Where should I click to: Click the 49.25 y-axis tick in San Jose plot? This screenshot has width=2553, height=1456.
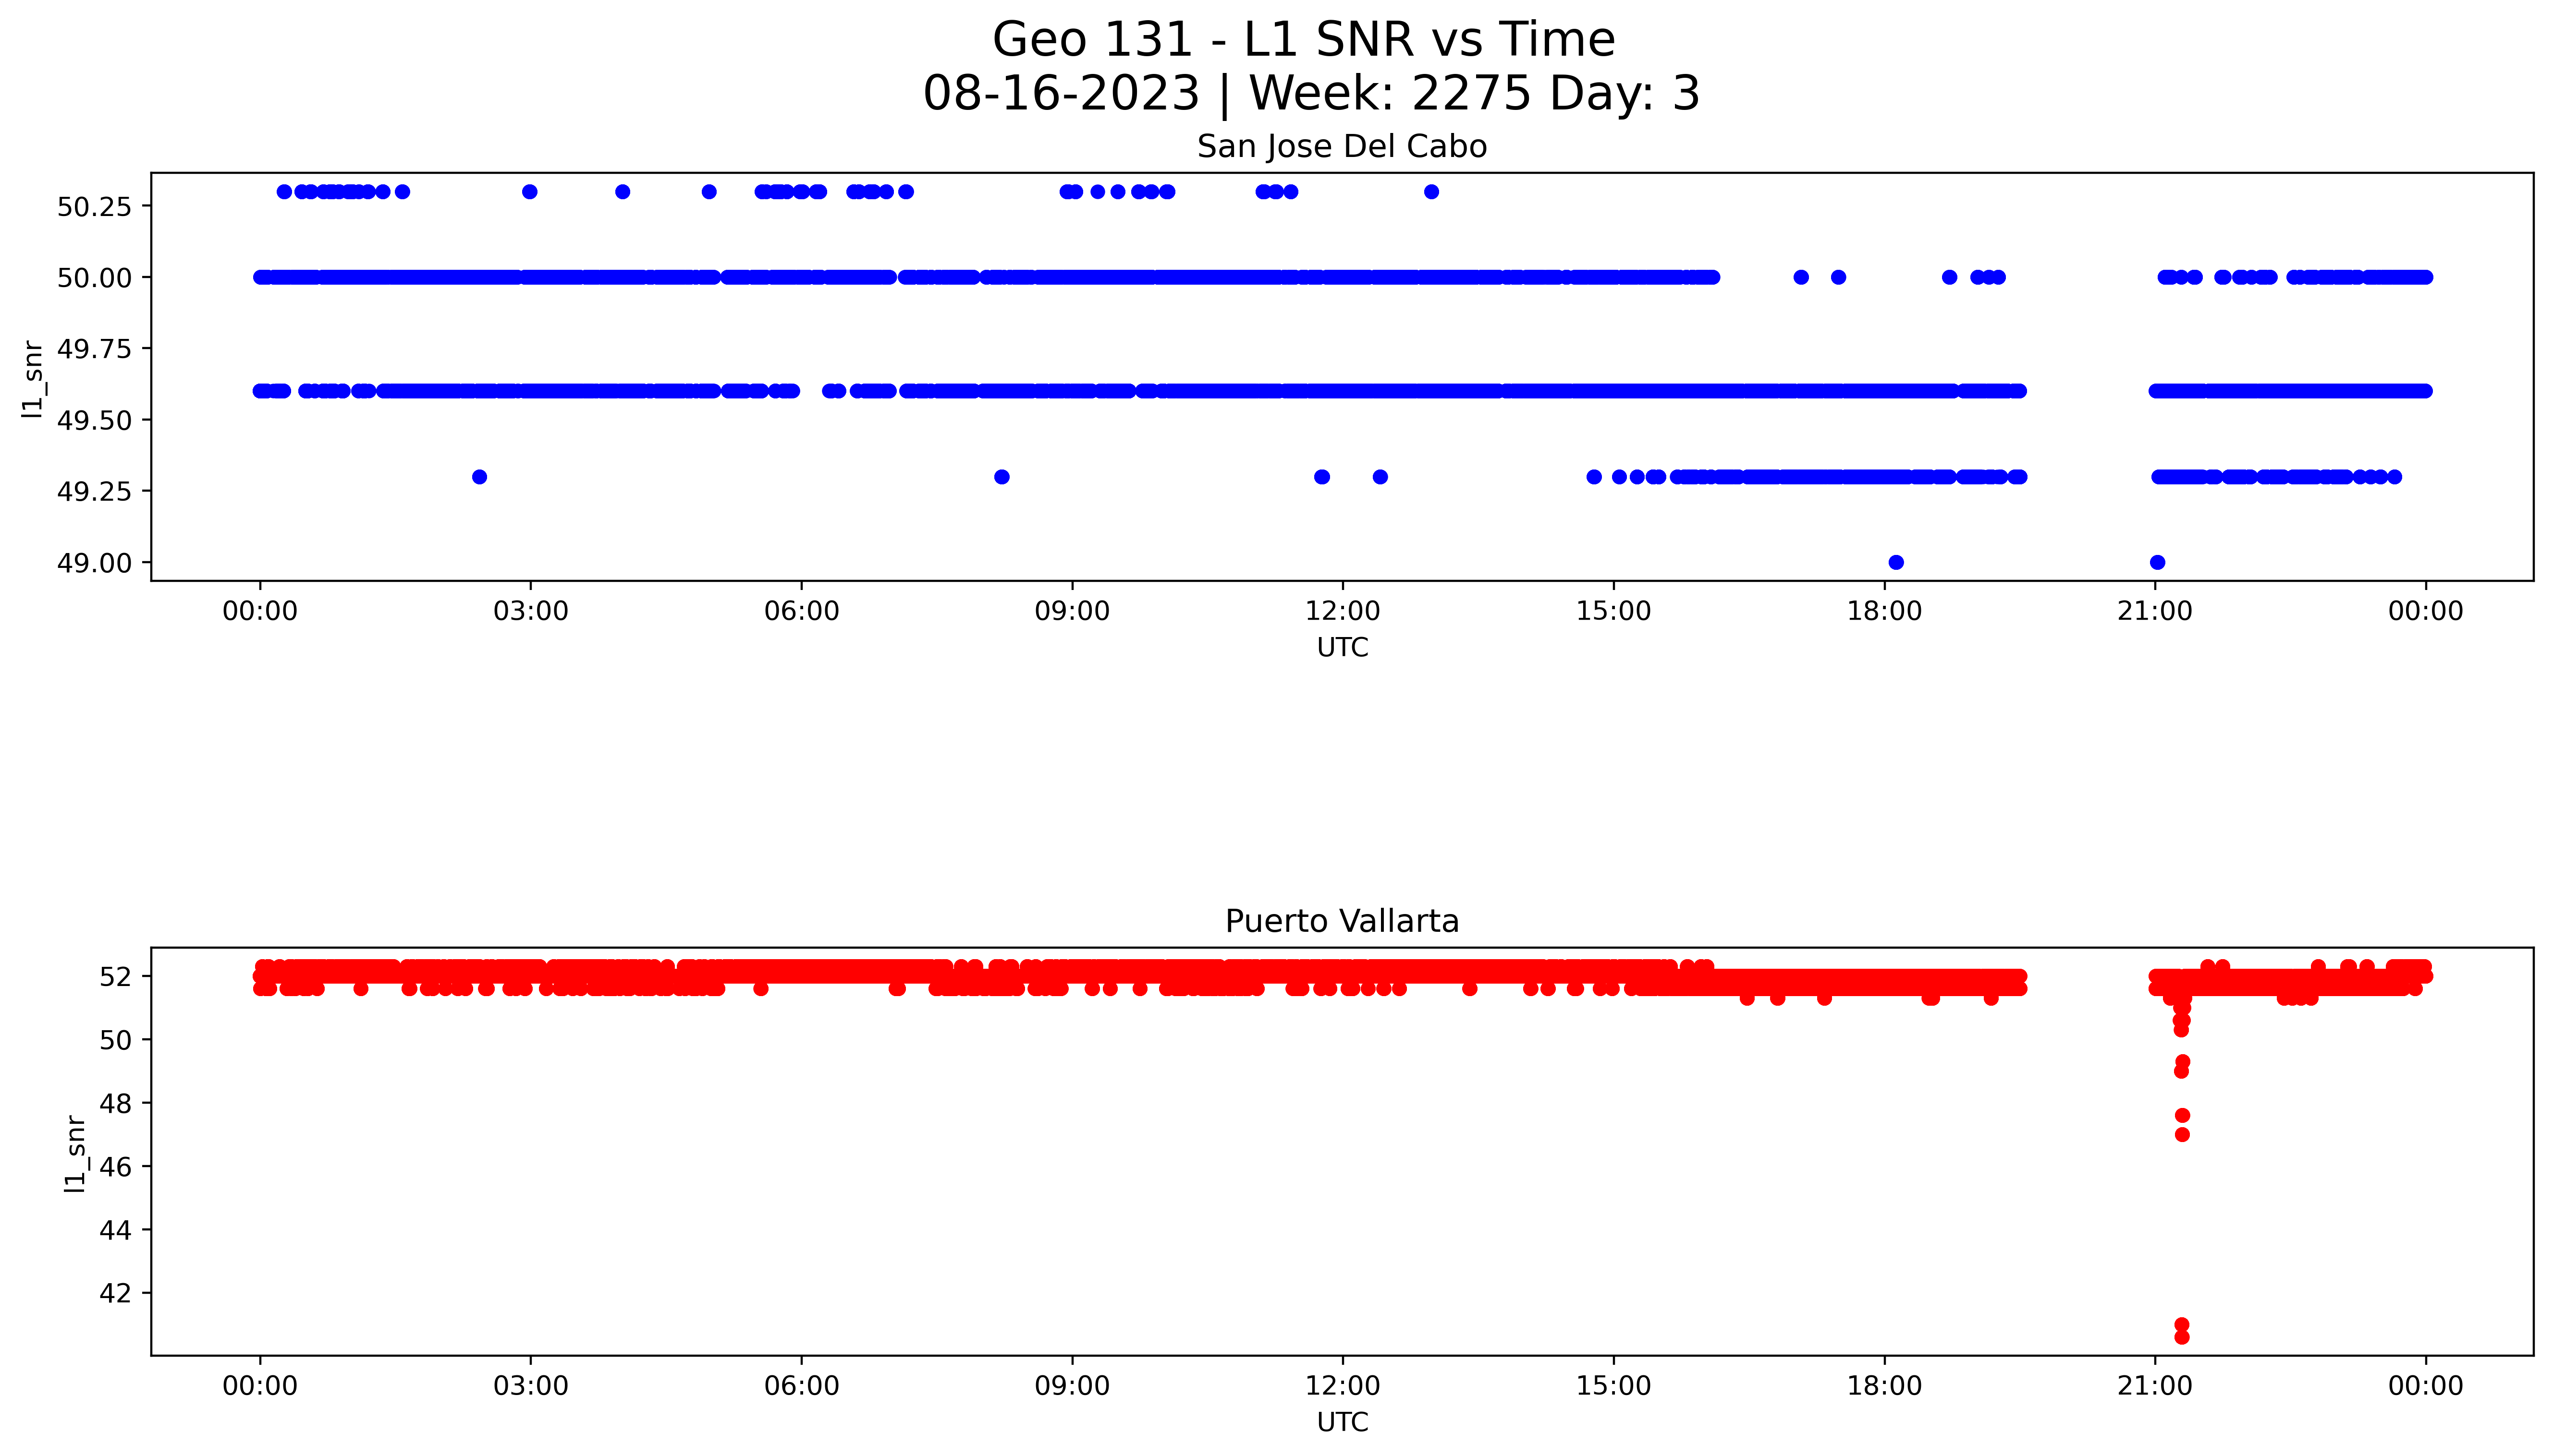[x=94, y=492]
